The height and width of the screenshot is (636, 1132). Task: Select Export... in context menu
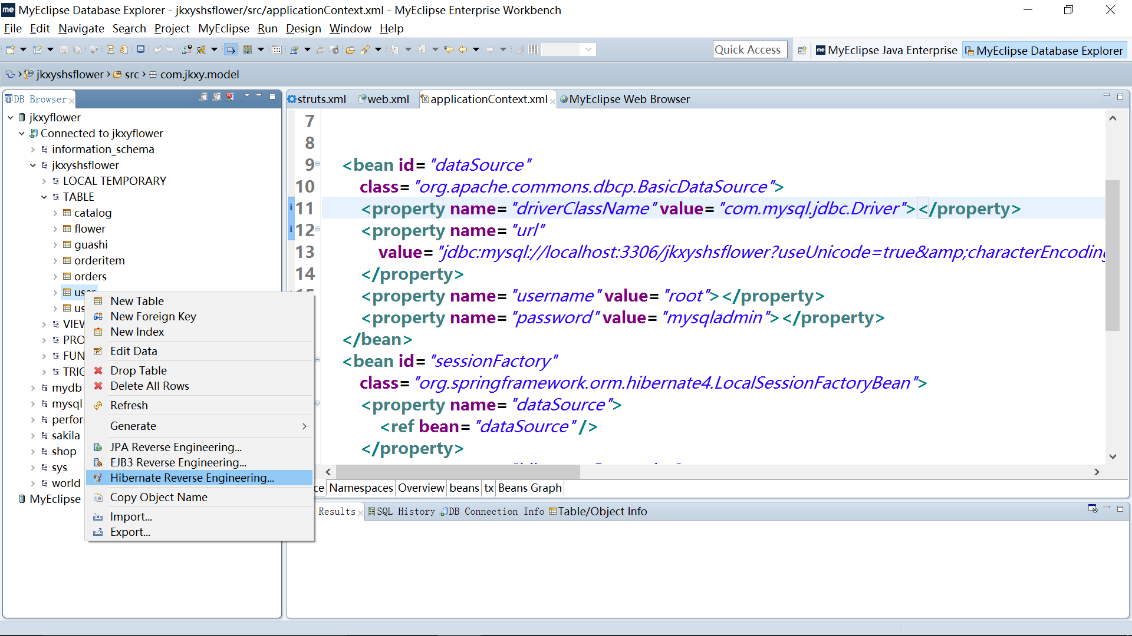coord(199,532)
